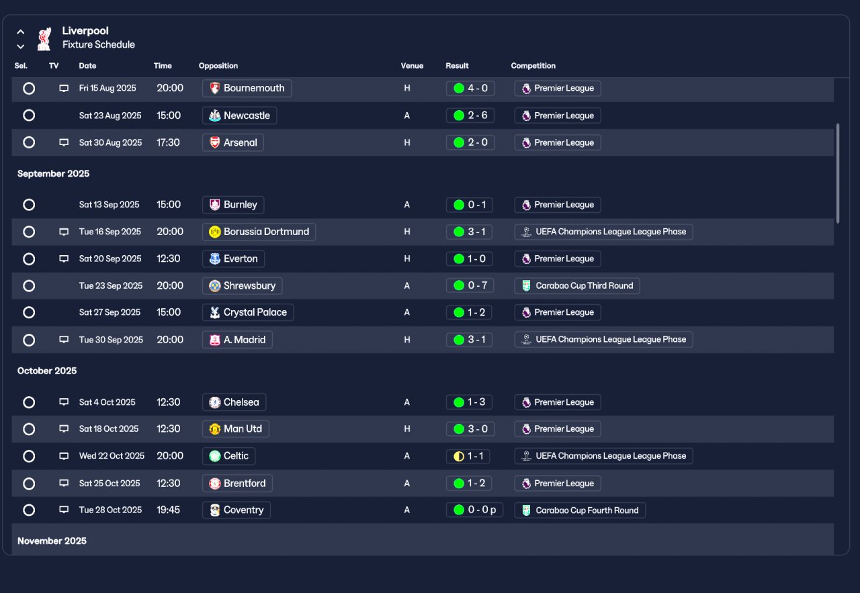Click the TV icon for Everton match
This screenshot has height=593, width=860.
(x=64, y=259)
